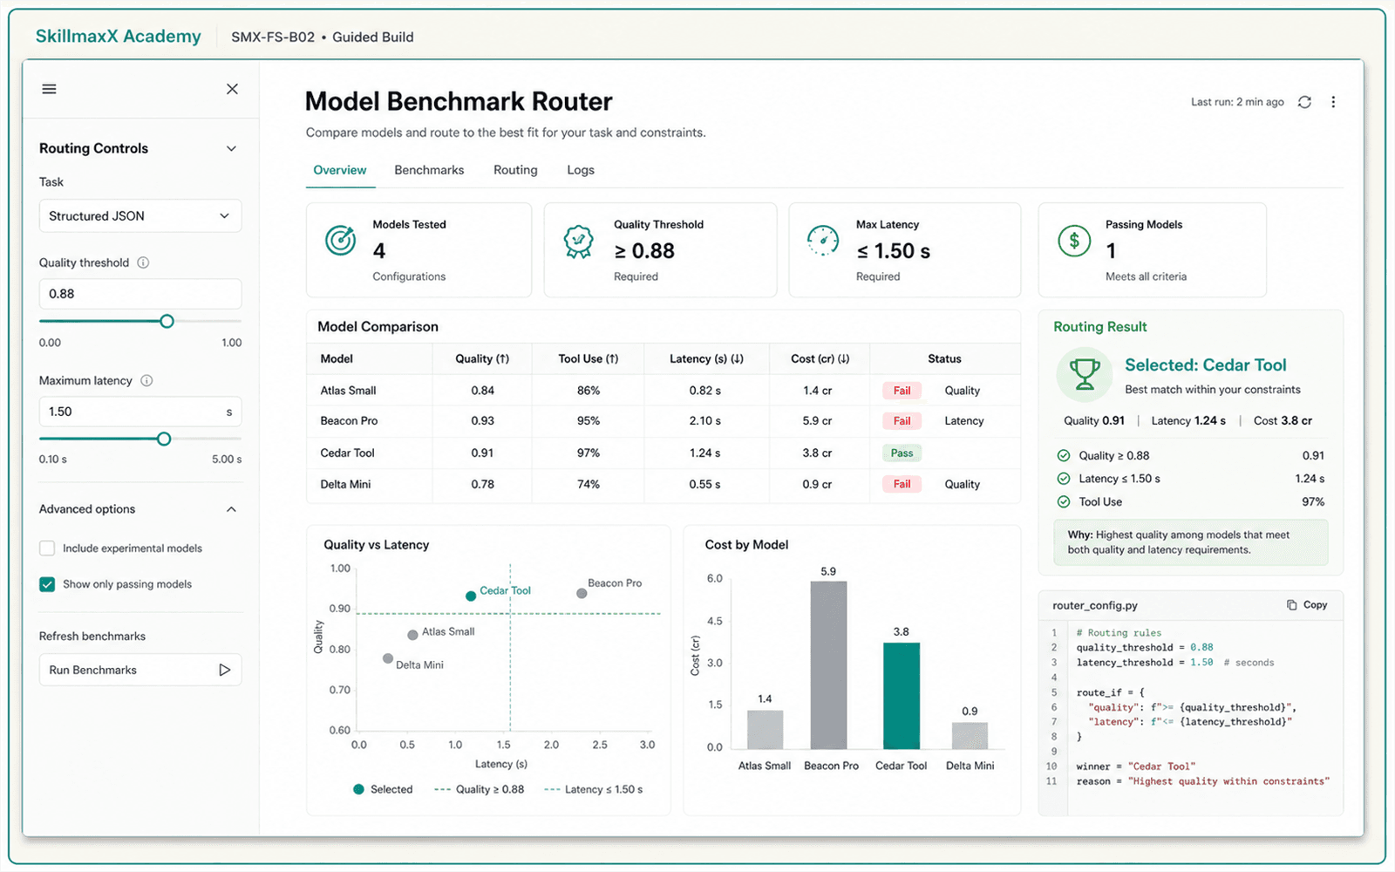Image resolution: width=1395 pixels, height=872 pixels.
Task: Sort table by Quality column
Action: click(482, 358)
